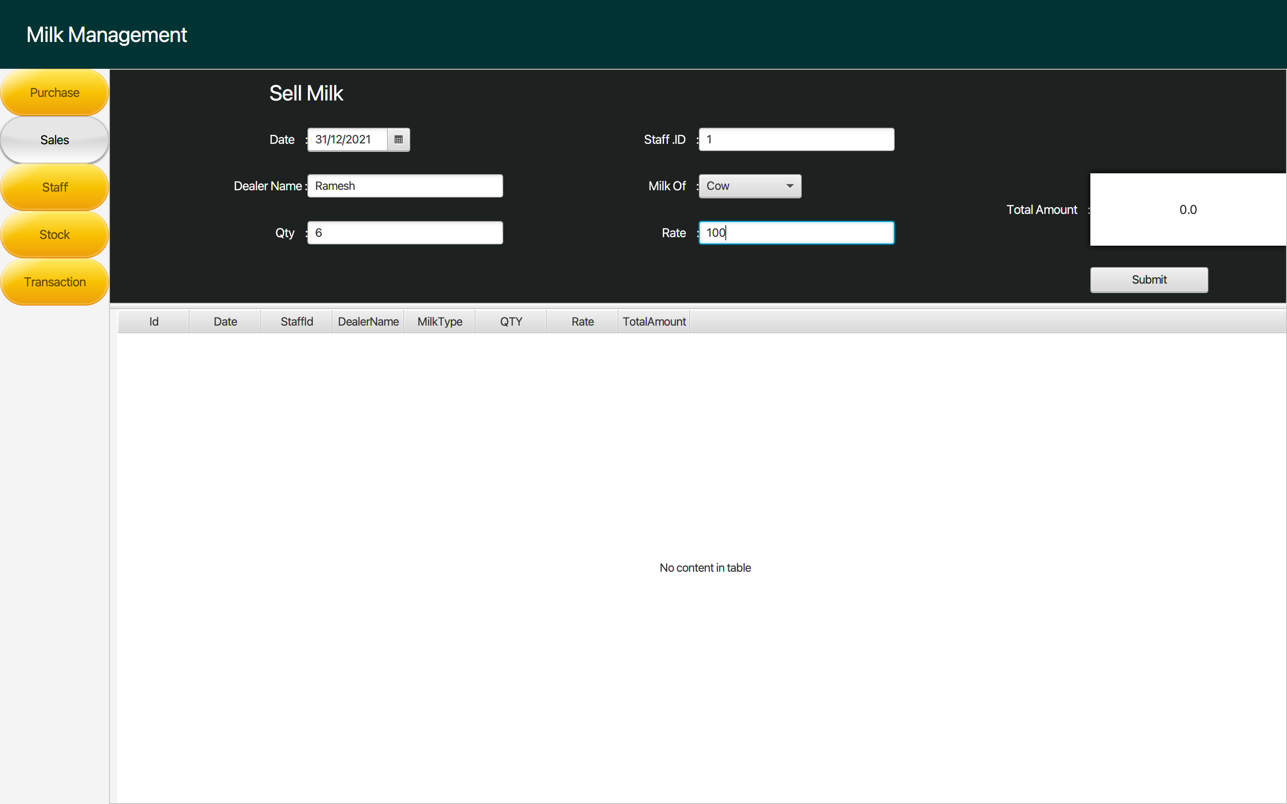Click the Dealer Name field showing Ramesh
This screenshot has height=804, width=1287.
(x=404, y=185)
